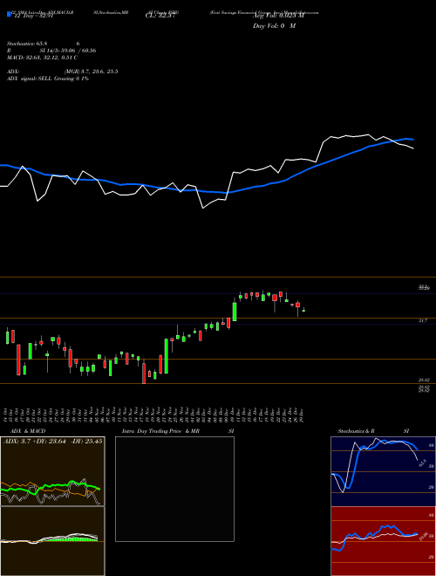Click the '63.8' value on Stochastics chart
The image size is (436, 576).
tap(423, 463)
